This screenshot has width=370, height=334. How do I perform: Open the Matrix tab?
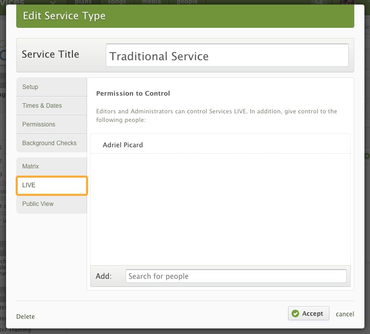click(52, 166)
